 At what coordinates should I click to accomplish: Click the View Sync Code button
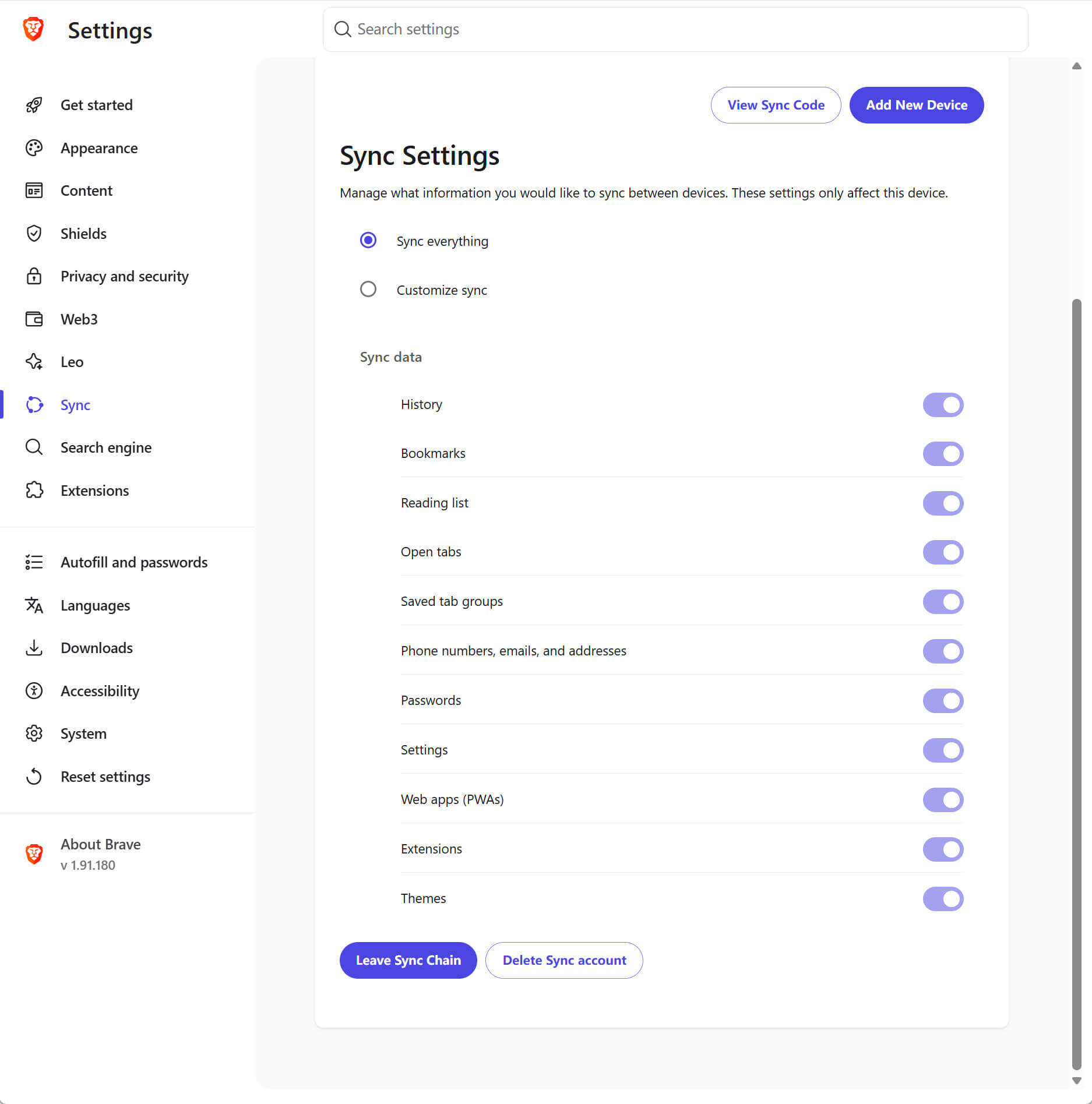[x=776, y=105]
